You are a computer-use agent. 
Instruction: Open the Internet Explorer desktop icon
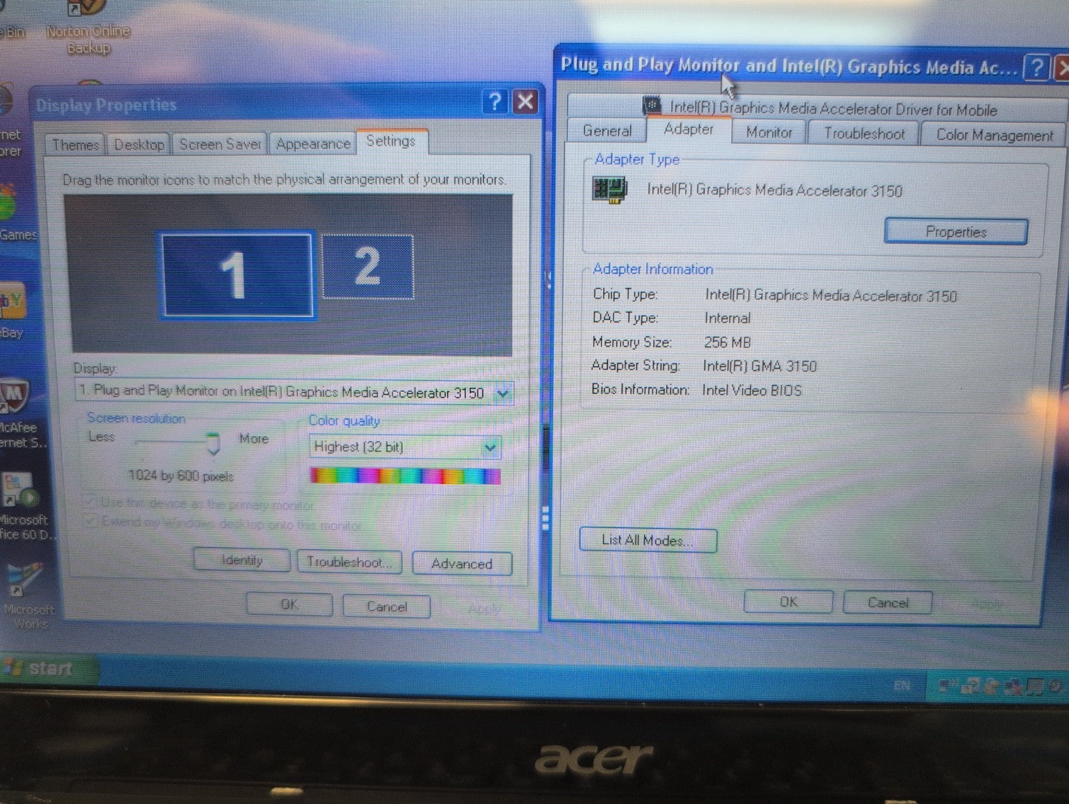click(8, 120)
